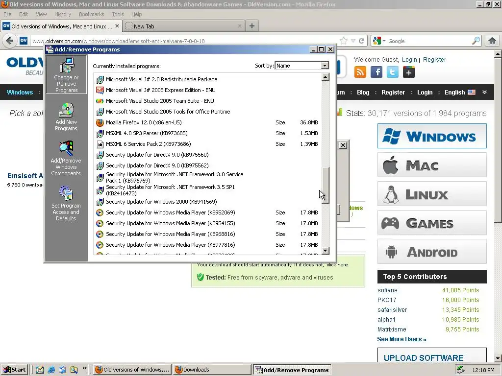Click the Games category button
The image size is (502, 376).
pyautogui.click(x=432, y=223)
